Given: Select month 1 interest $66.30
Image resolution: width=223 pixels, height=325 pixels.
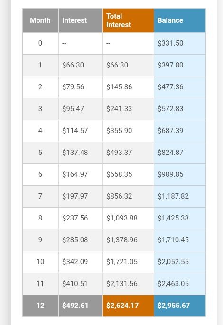Looking at the screenshot, I should point(81,65).
